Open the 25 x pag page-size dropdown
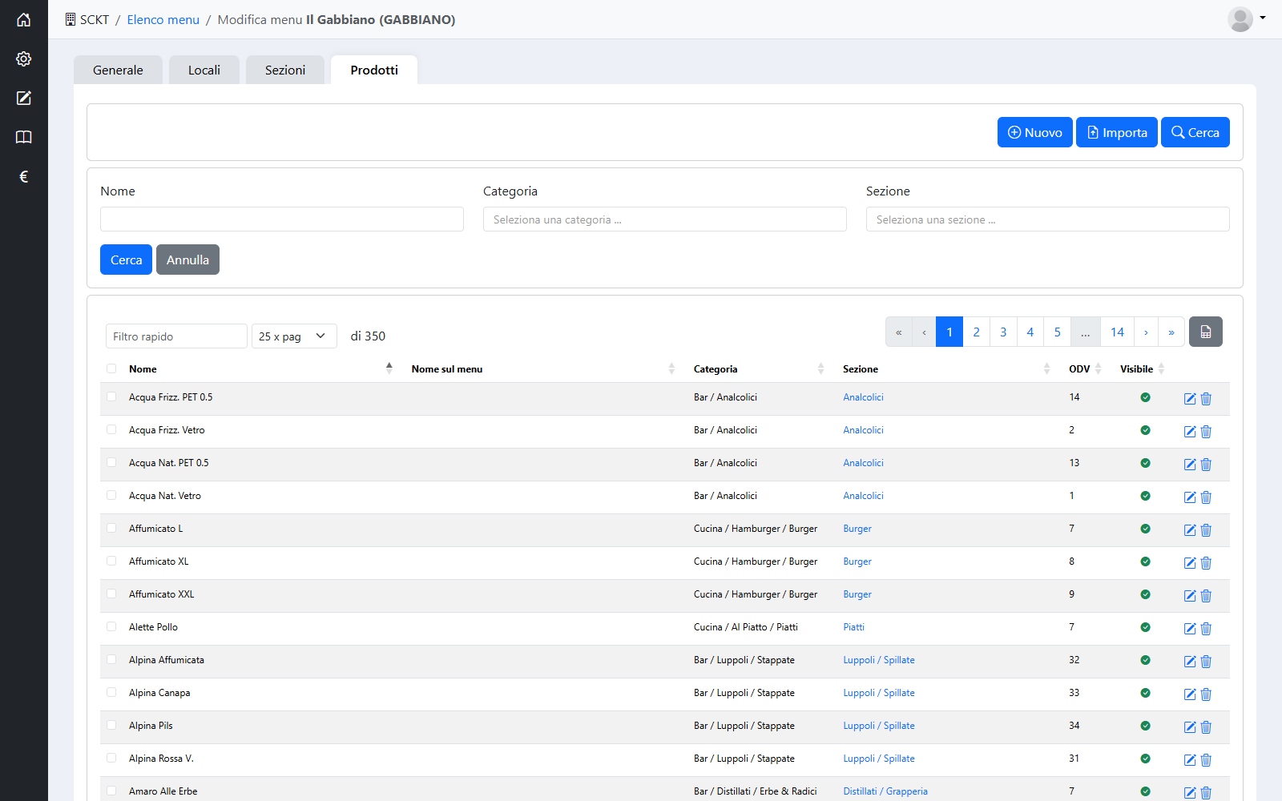The width and height of the screenshot is (1282, 801). coord(294,336)
